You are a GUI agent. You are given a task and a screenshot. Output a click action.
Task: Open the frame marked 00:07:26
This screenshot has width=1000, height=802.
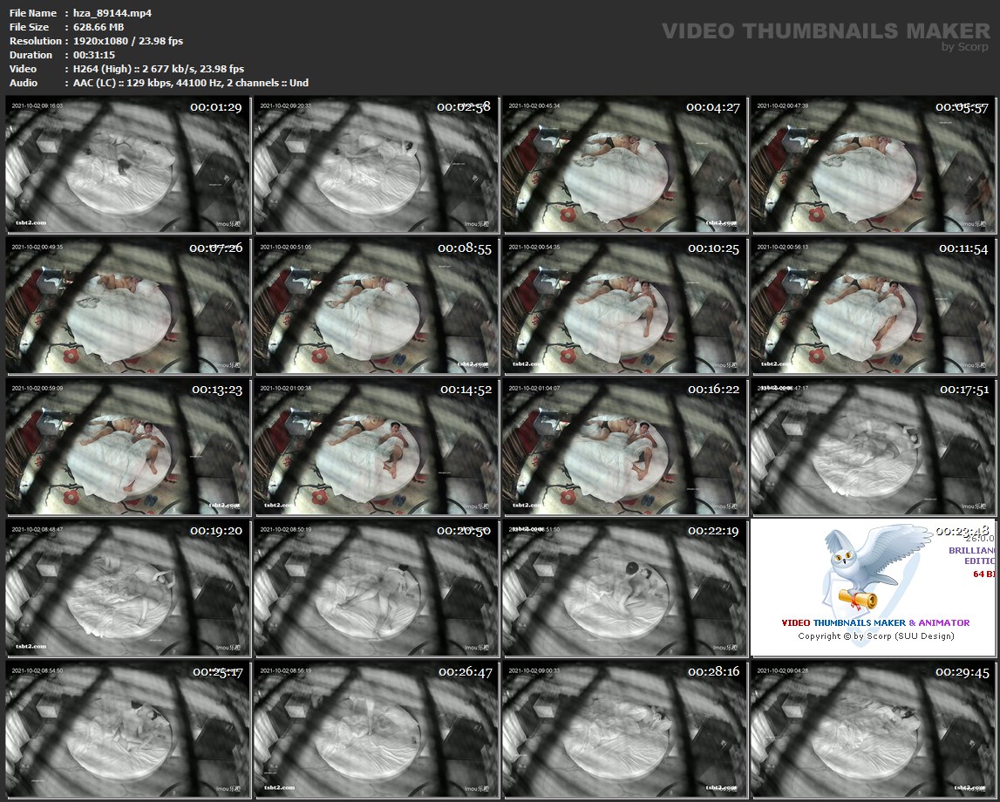pos(128,305)
